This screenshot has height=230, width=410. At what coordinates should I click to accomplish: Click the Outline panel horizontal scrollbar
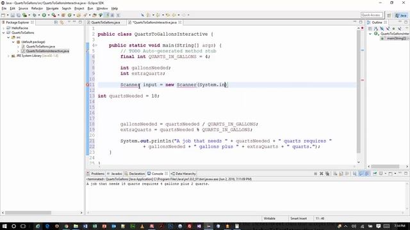(x=385, y=166)
